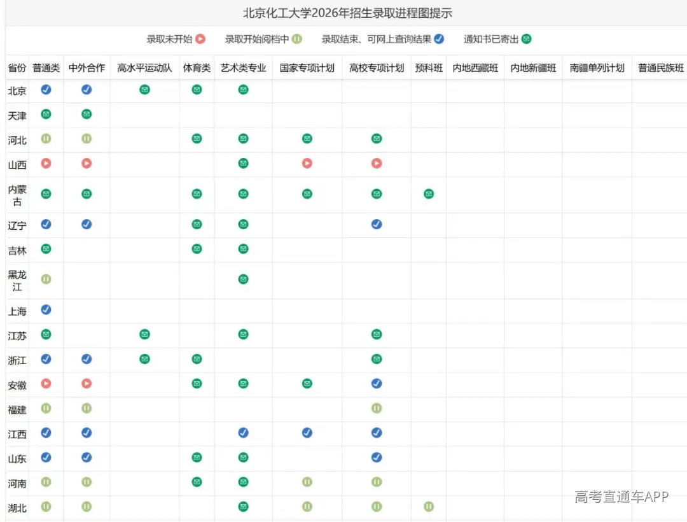Image resolution: width=687 pixels, height=522 pixels.
Task: Click the 普通民族班 column header
Action: (661, 68)
